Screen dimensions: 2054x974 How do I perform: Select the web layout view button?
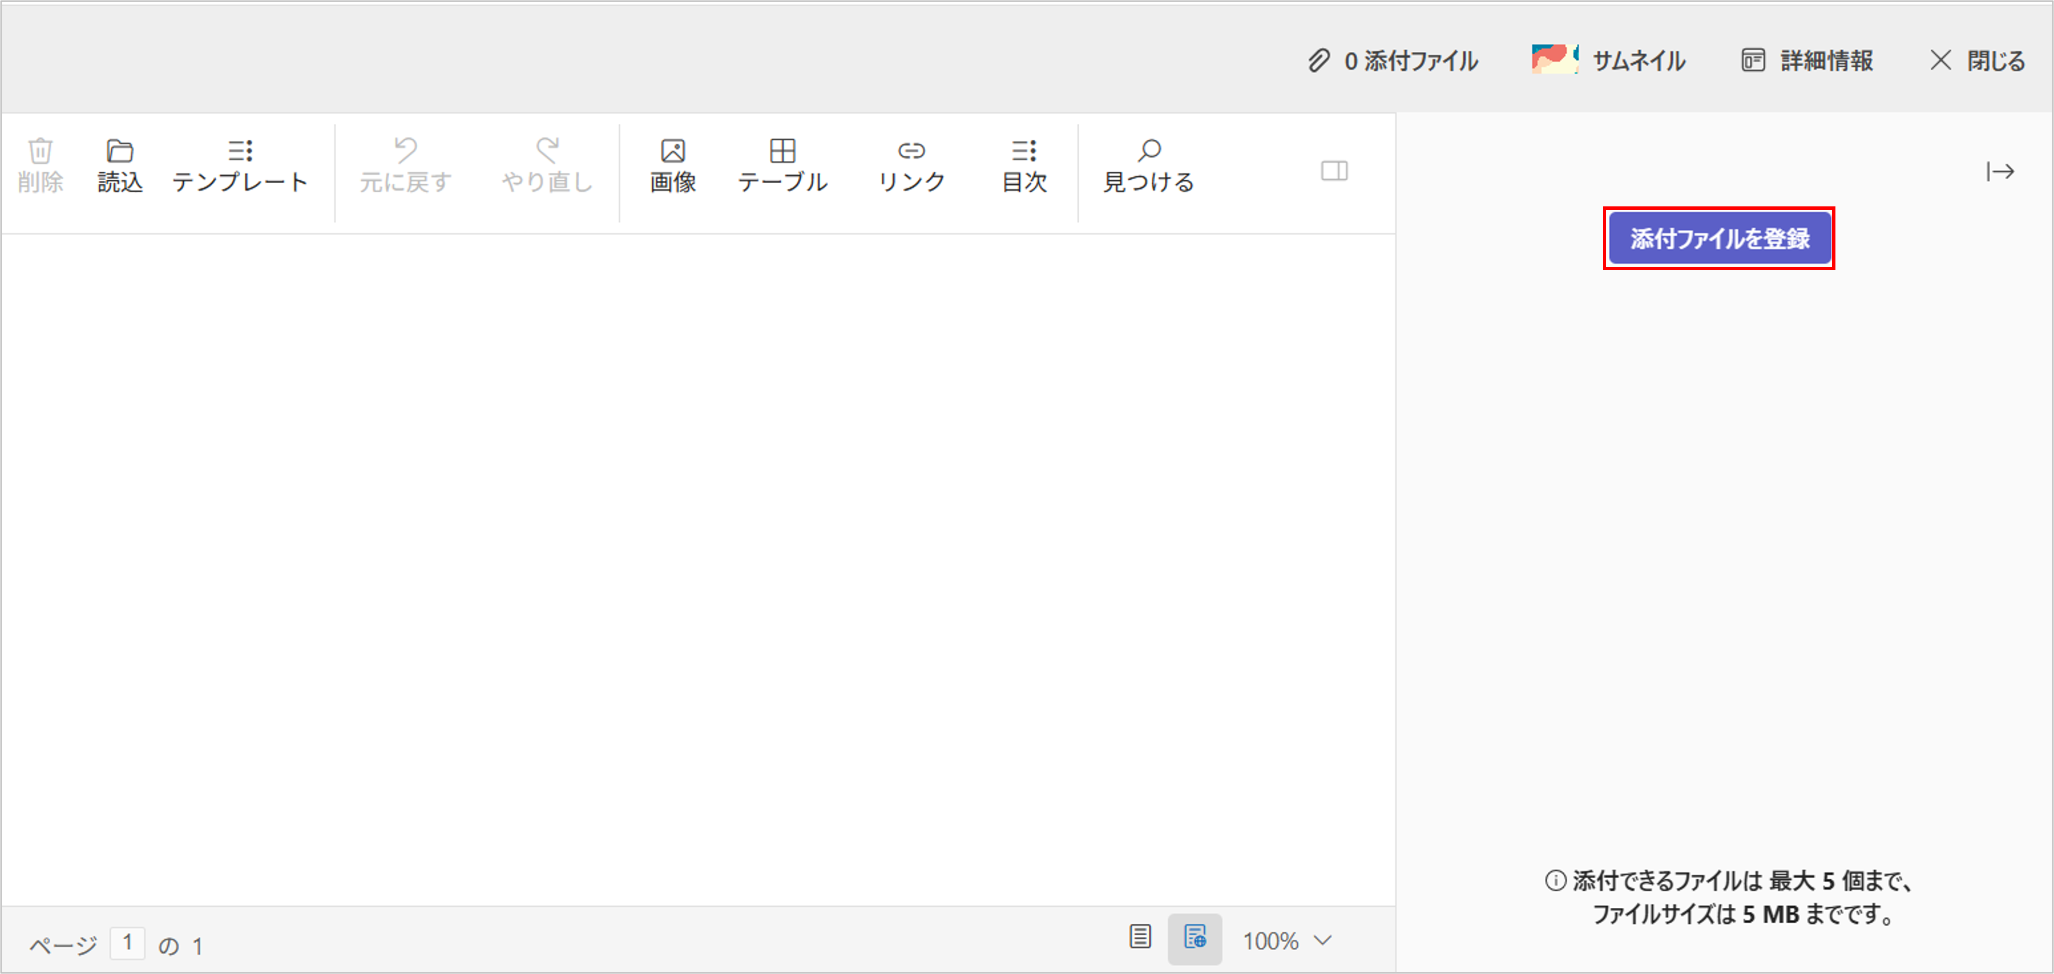click(1194, 937)
